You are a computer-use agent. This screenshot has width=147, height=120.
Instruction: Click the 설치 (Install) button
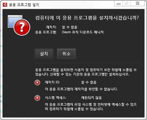[x=44, y=54]
